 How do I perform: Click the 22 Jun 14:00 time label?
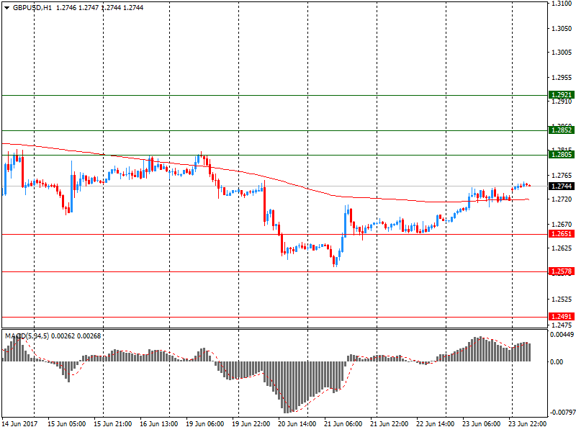click(436, 424)
